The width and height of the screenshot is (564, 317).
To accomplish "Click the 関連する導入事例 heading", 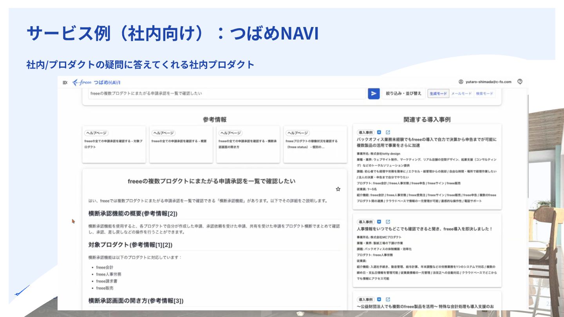I will (x=427, y=120).
